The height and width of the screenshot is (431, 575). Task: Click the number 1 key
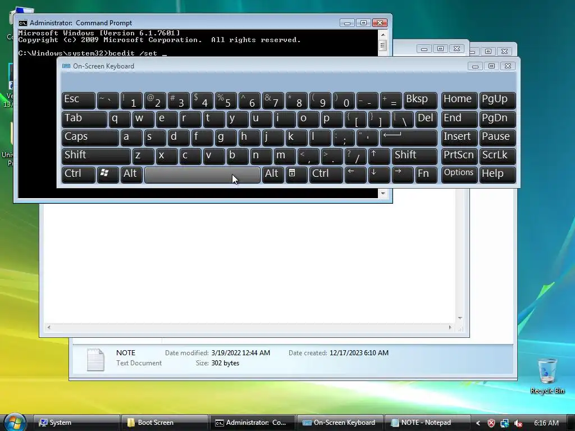(x=131, y=100)
